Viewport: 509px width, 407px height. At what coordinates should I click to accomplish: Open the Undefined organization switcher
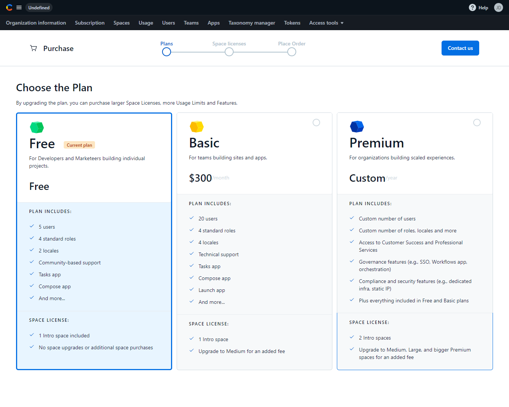[x=39, y=7]
